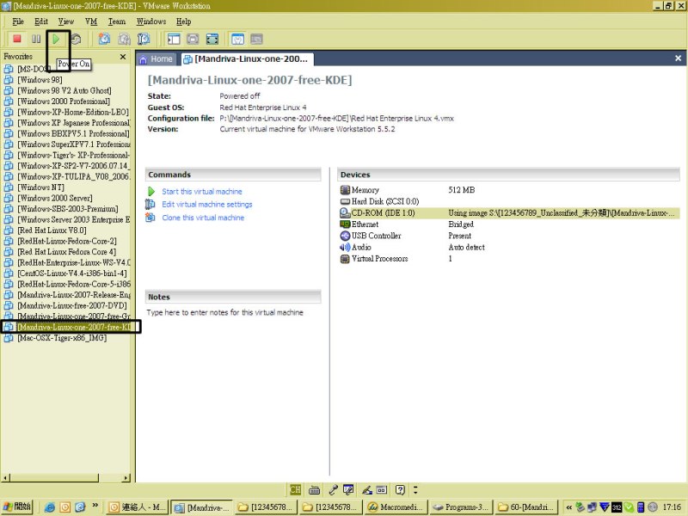688x516 pixels.
Task: Click the Suspend toolbar button
Action: (36, 39)
